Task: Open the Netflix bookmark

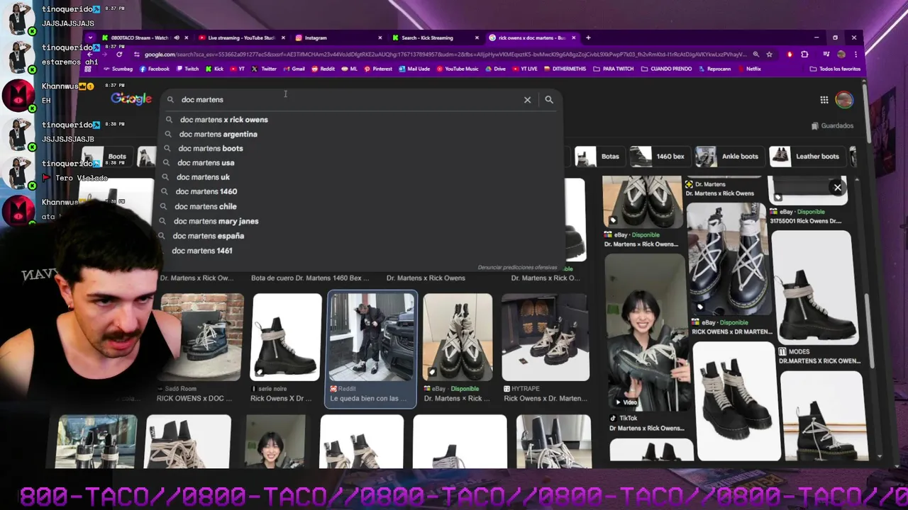Action: click(749, 69)
